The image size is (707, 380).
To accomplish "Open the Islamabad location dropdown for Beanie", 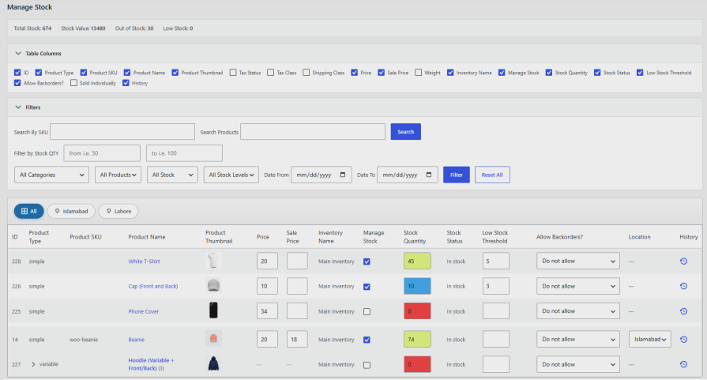I will pyautogui.click(x=650, y=339).
